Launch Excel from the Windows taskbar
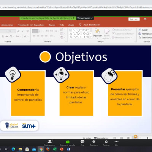 pos(55,149)
